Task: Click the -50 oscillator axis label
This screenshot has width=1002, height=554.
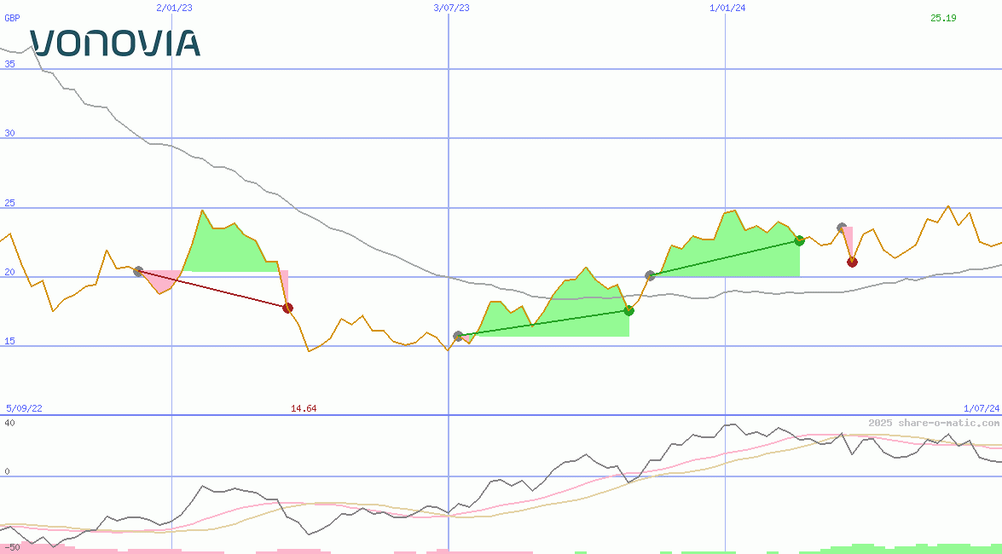Action: pos(12,548)
